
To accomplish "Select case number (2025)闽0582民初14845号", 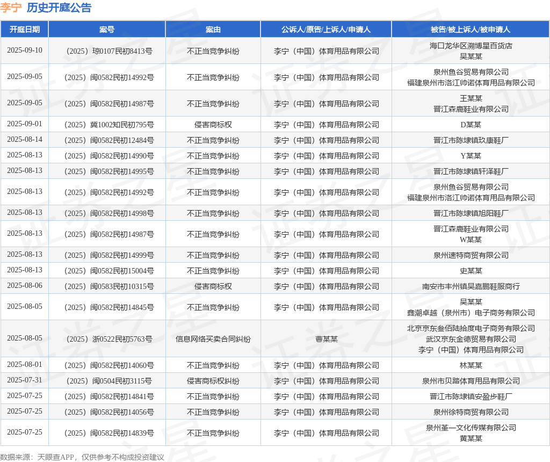I will pos(109,307).
